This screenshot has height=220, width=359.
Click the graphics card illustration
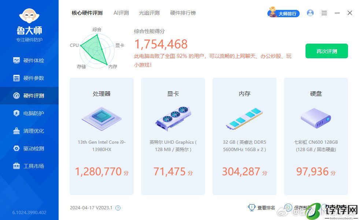click(173, 118)
